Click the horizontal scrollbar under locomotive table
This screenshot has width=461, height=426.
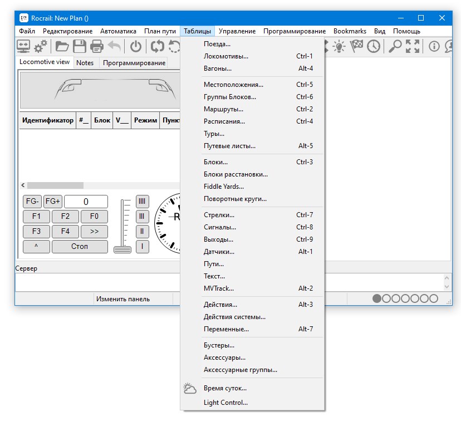56,185
